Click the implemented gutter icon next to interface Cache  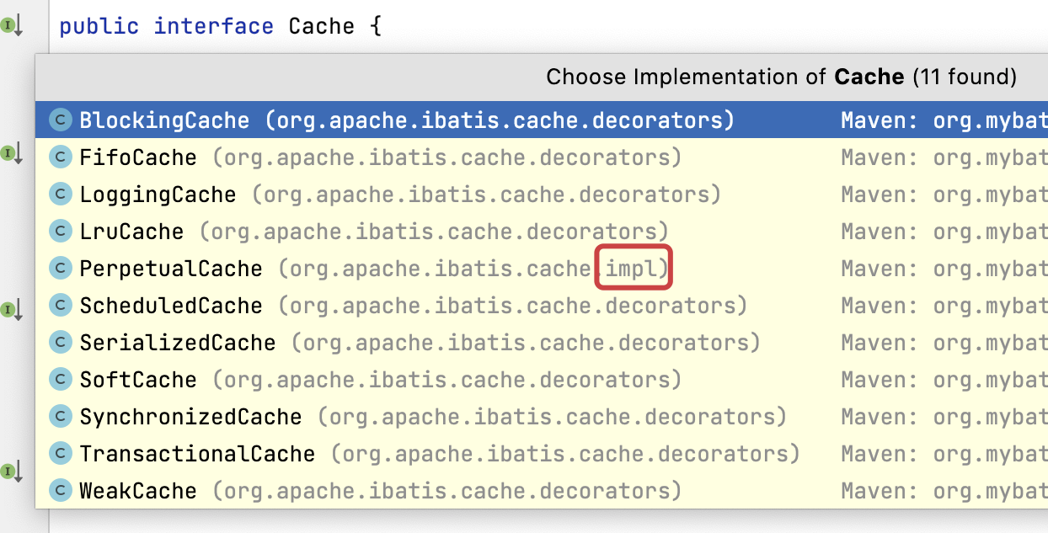pyautogui.click(x=11, y=27)
